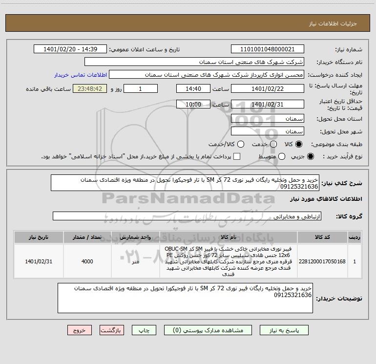Click the نام دستگاه خریدار field
The width and height of the screenshot is (376, 364).
(194, 62)
